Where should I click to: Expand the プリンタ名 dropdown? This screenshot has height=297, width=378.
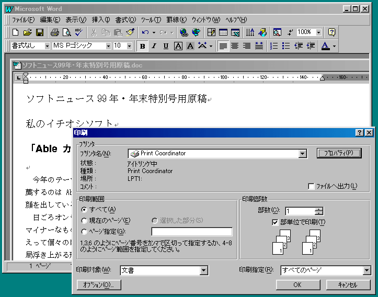[x=302, y=154]
